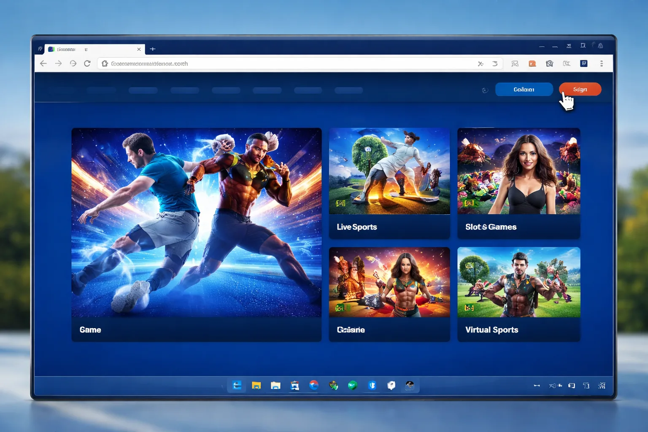Click the blue shield icon in the taskbar
The image size is (648, 432).
[x=372, y=385]
